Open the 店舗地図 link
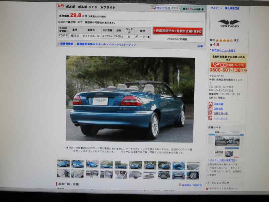This screenshot has width=269, height=202. [218, 109]
